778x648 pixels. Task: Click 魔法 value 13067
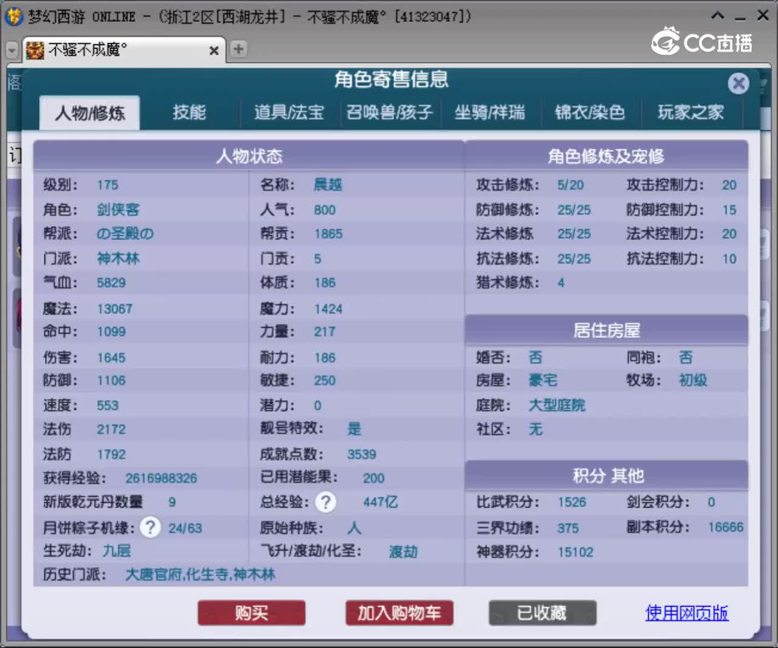(x=115, y=309)
